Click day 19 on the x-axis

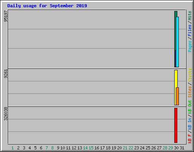click(114, 148)
